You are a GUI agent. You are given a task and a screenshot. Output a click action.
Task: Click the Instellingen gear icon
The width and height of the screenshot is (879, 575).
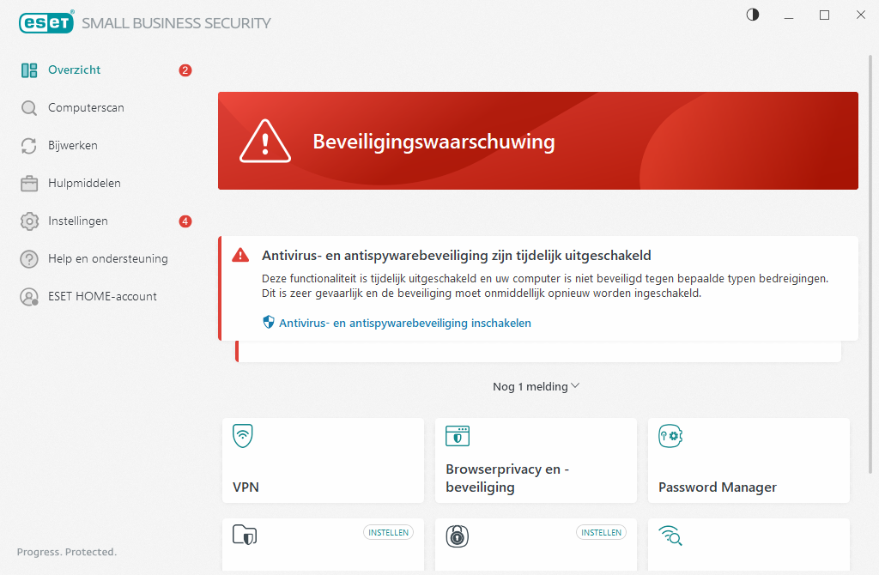coord(29,221)
